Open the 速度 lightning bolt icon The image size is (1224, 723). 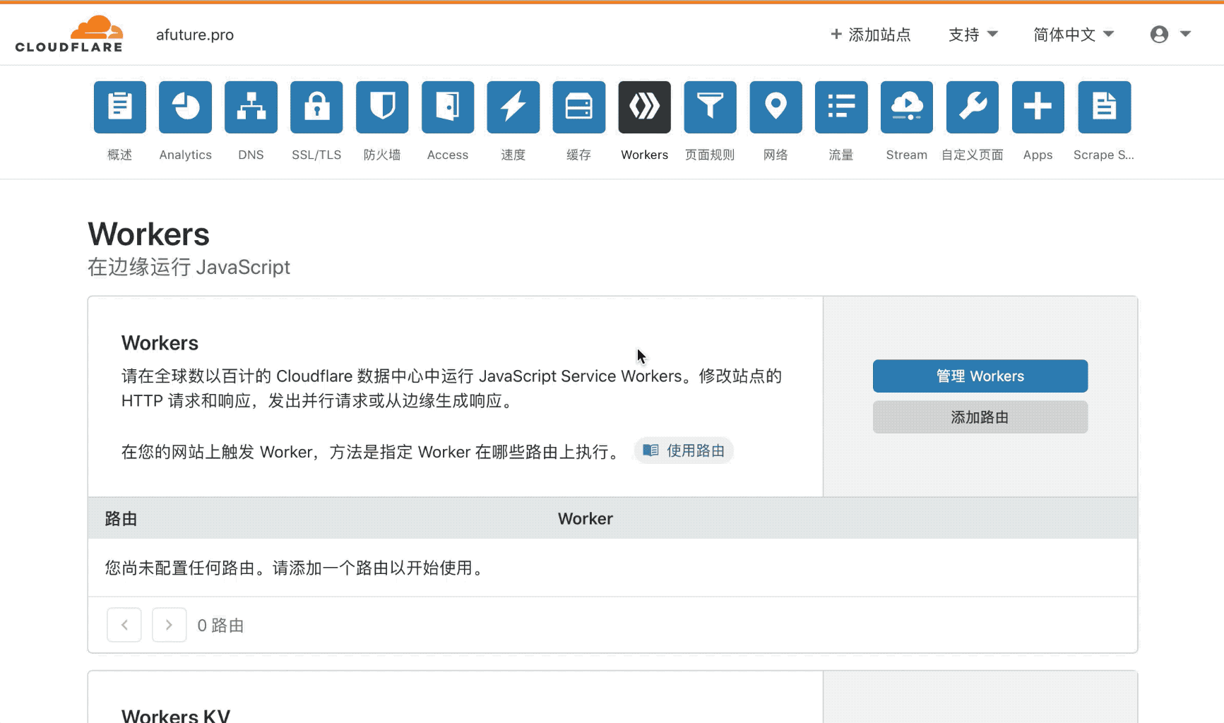pos(513,107)
